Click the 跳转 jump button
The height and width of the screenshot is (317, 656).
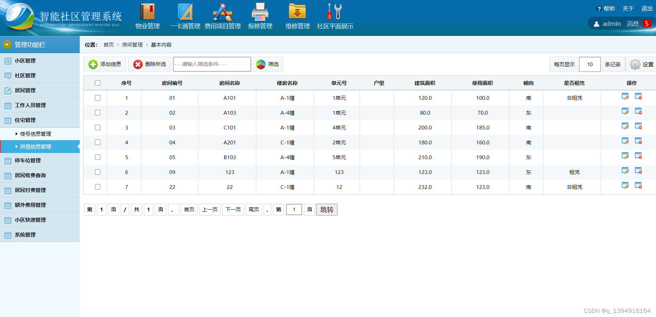tap(327, 210)
